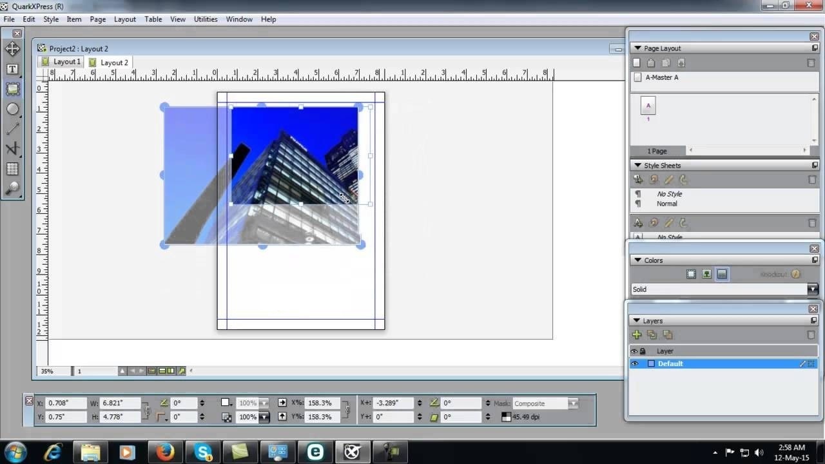Select the Picture Content tool
The height and width of the screenshot is (464, 825).
(12, 89)
